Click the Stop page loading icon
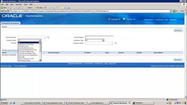This screenshot has height=105, width=187. tap(15, 8)
